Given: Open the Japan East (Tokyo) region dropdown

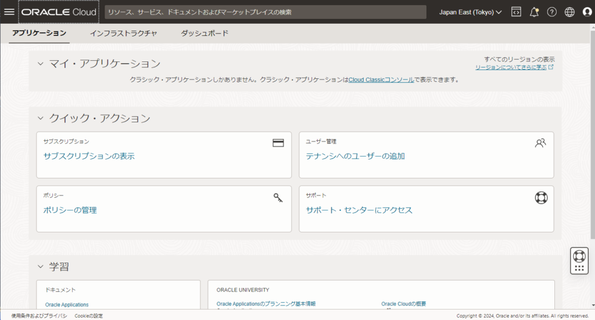Looking at the screenshot, I should coord(470,12).
